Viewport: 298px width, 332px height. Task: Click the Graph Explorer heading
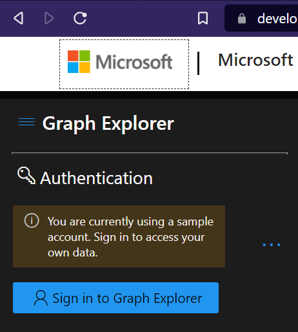pyautogui.click(x=108, y=123)
